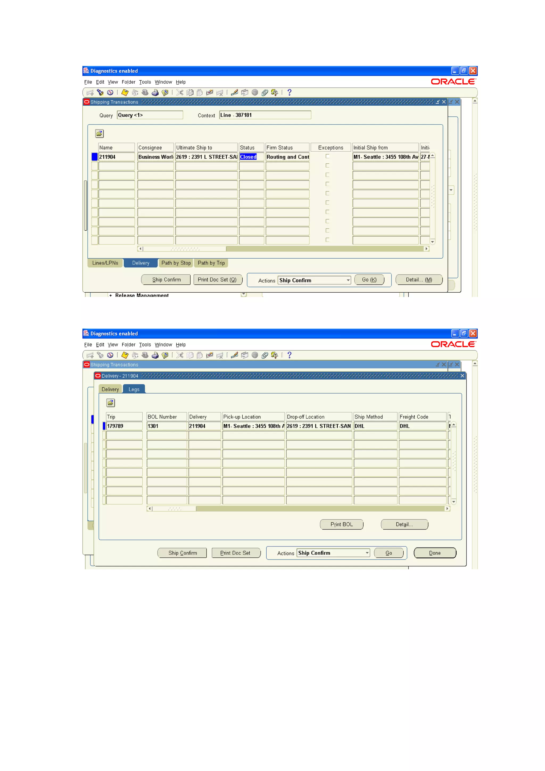Click the Save diskette icon in top toolbar

click(125, 92)
